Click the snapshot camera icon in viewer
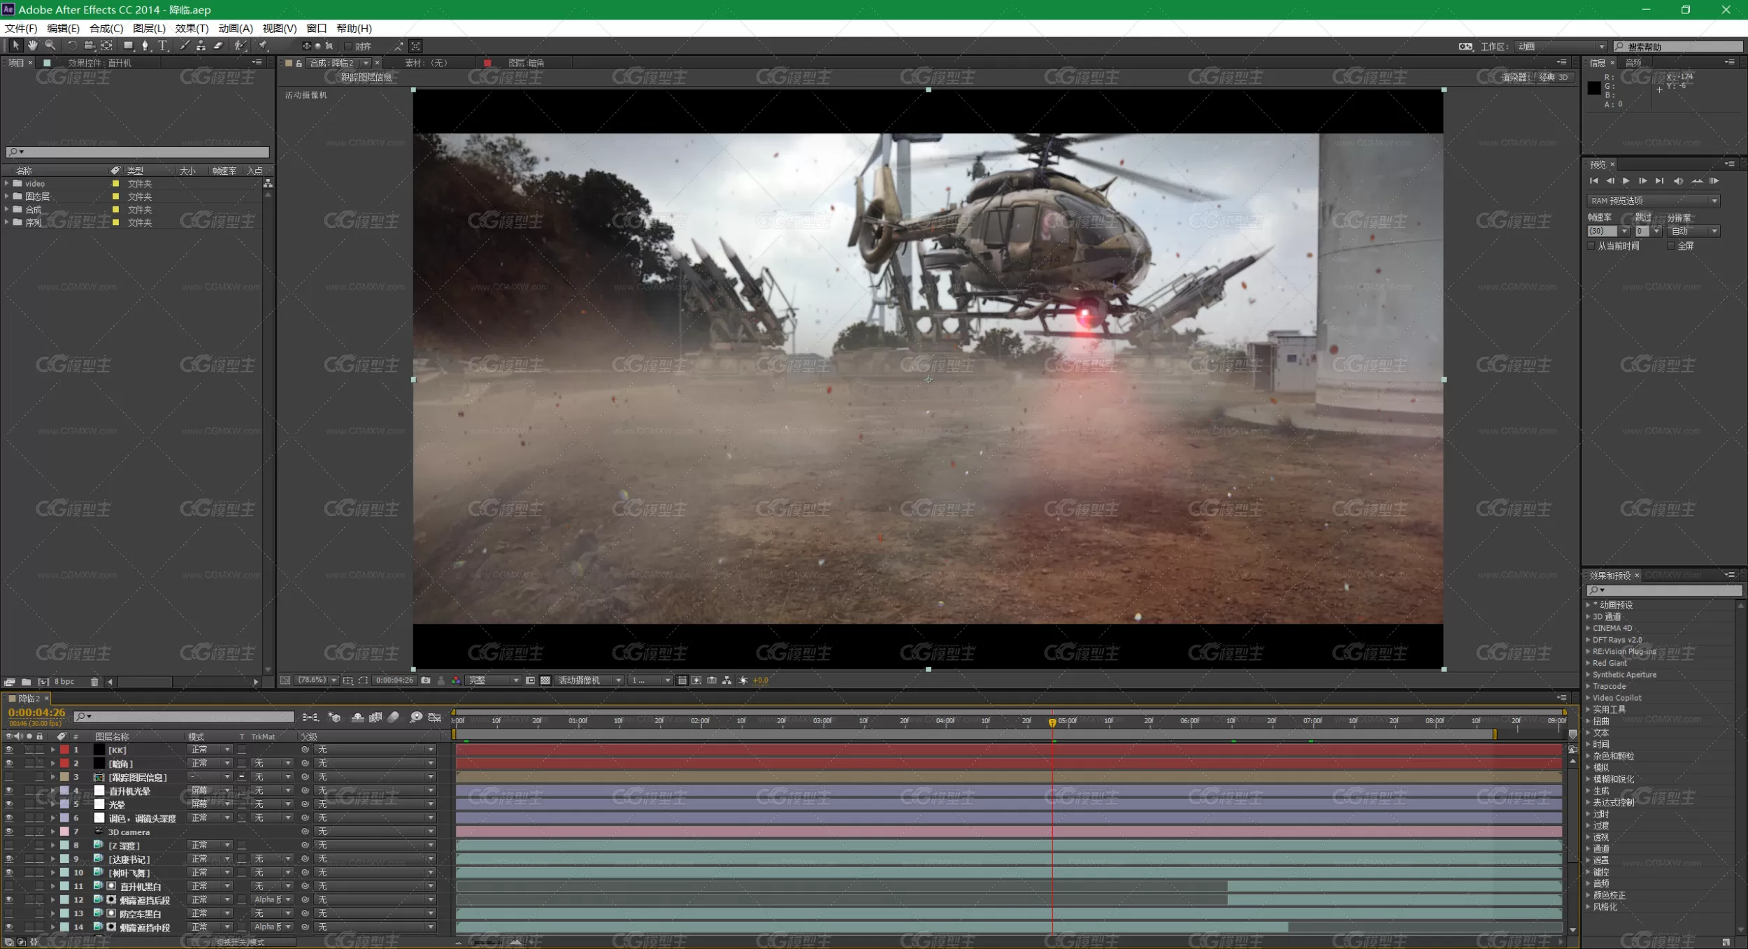Screen dimensions: 1748x949 pos(426,680)
